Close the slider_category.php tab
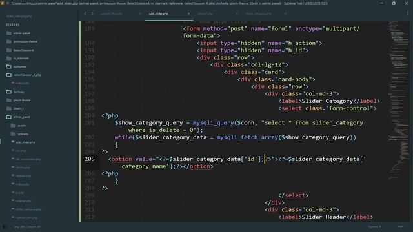The image size is (413, 232). click(285, 14)
